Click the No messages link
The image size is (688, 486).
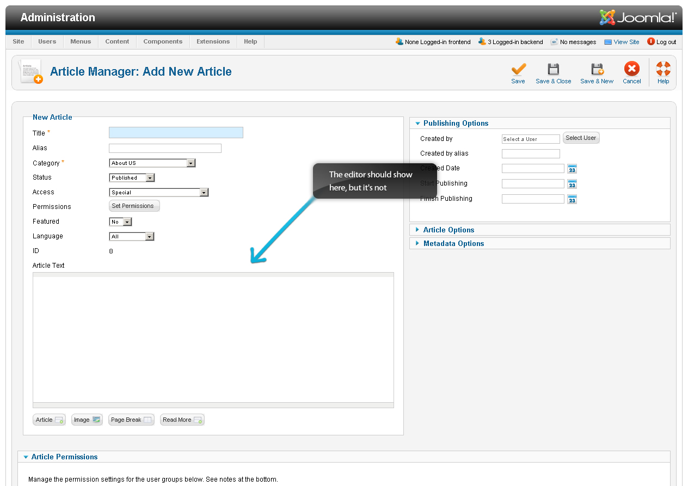pyautogui.click(x=578, y=42)
